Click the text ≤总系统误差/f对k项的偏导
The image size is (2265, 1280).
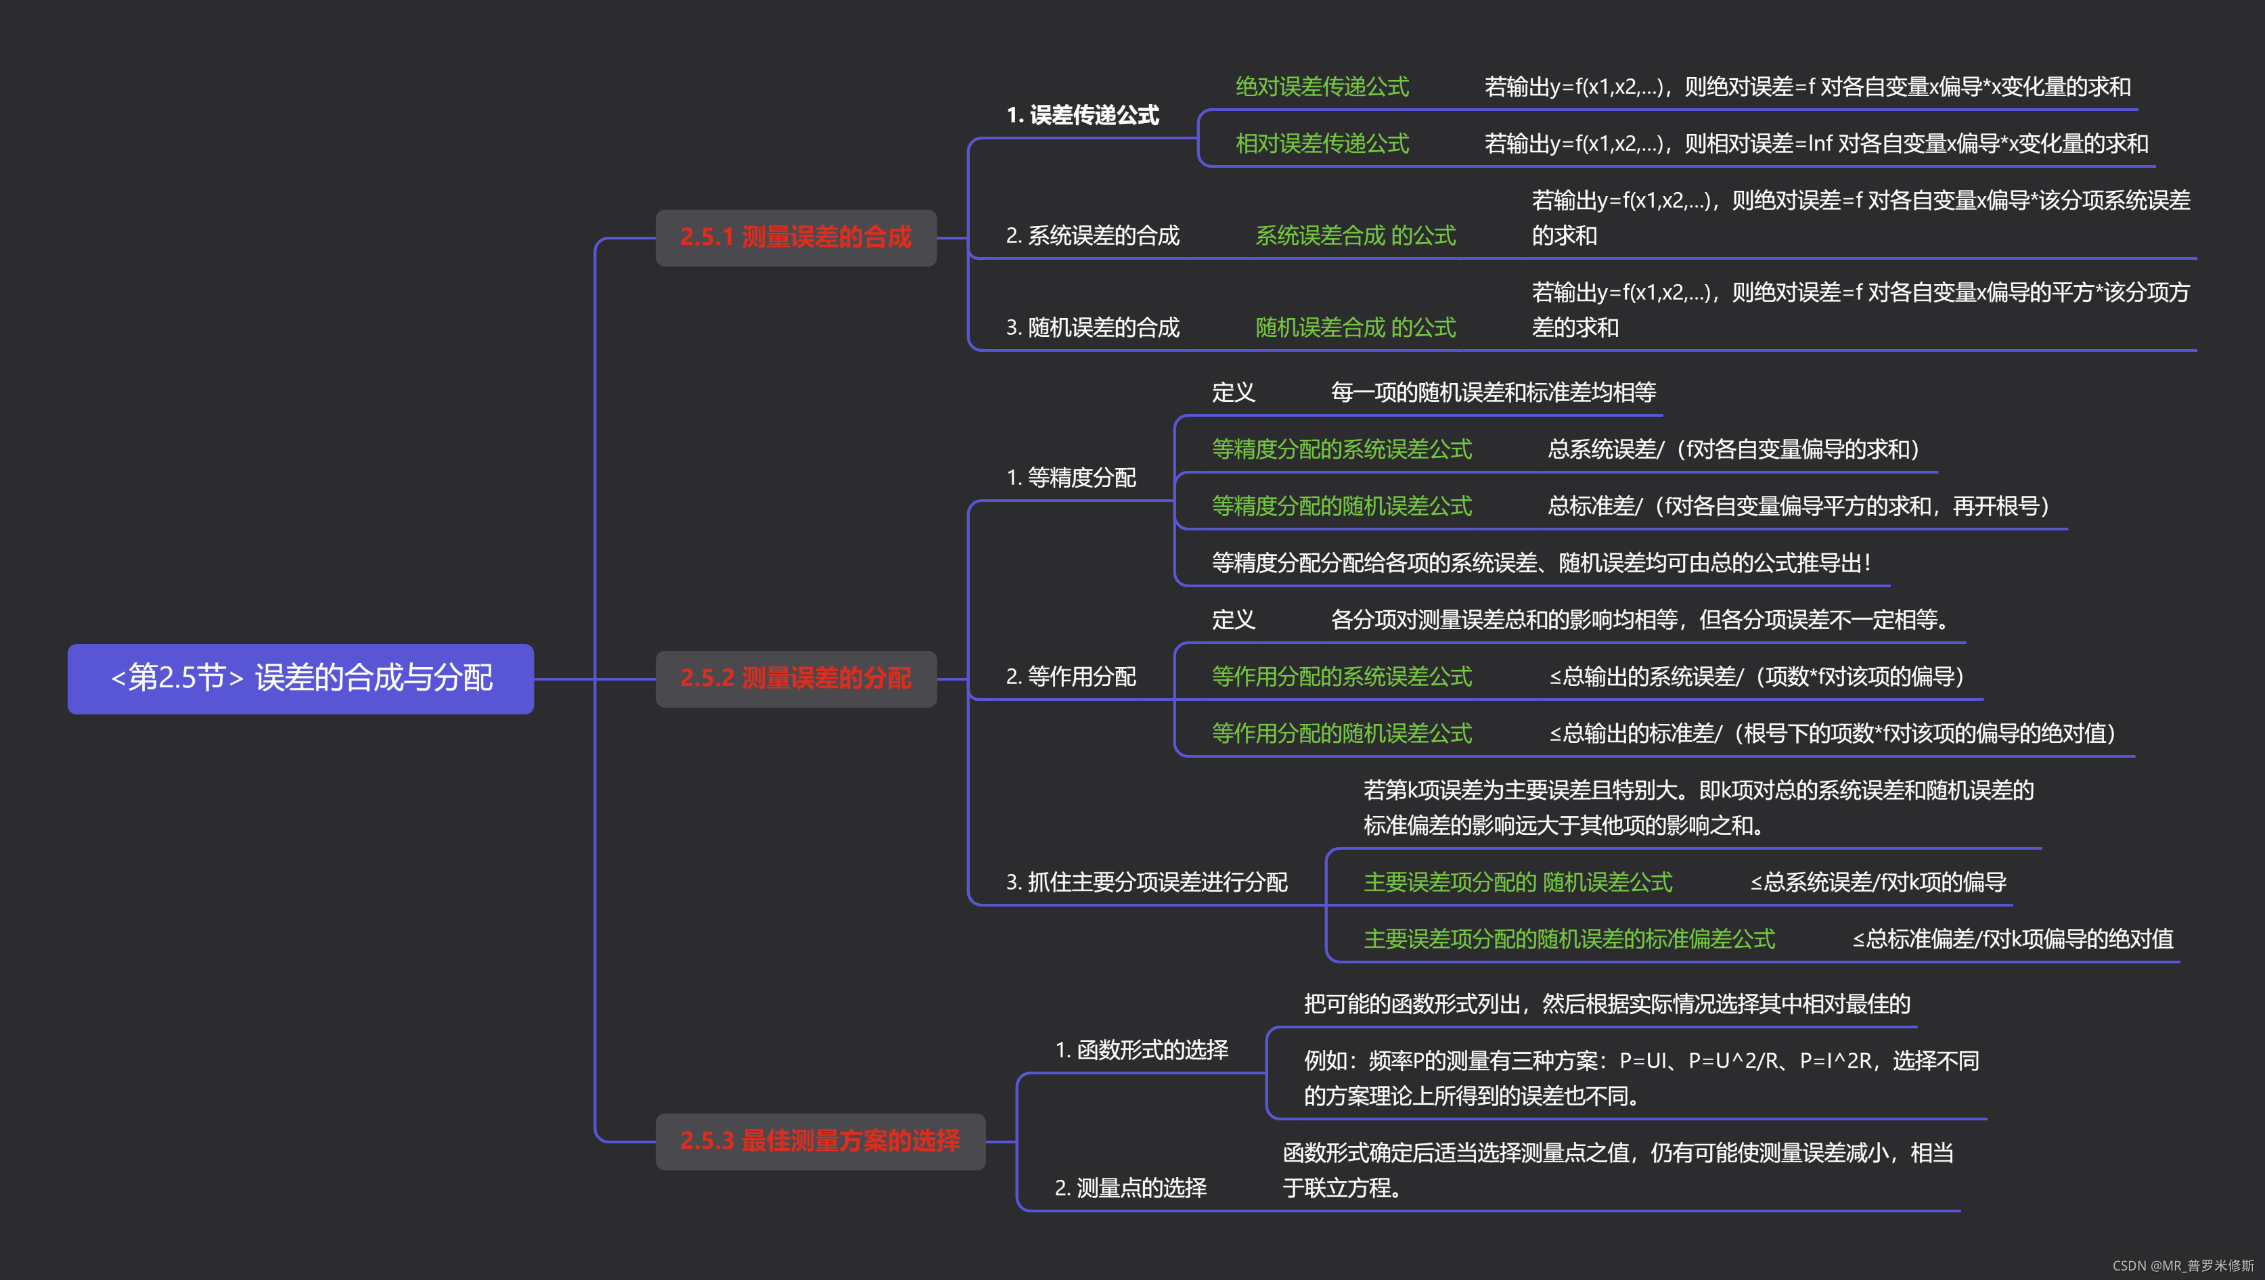[1878, 883]
